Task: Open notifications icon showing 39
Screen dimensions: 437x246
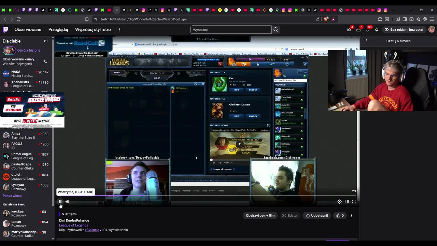Action: 368,30
